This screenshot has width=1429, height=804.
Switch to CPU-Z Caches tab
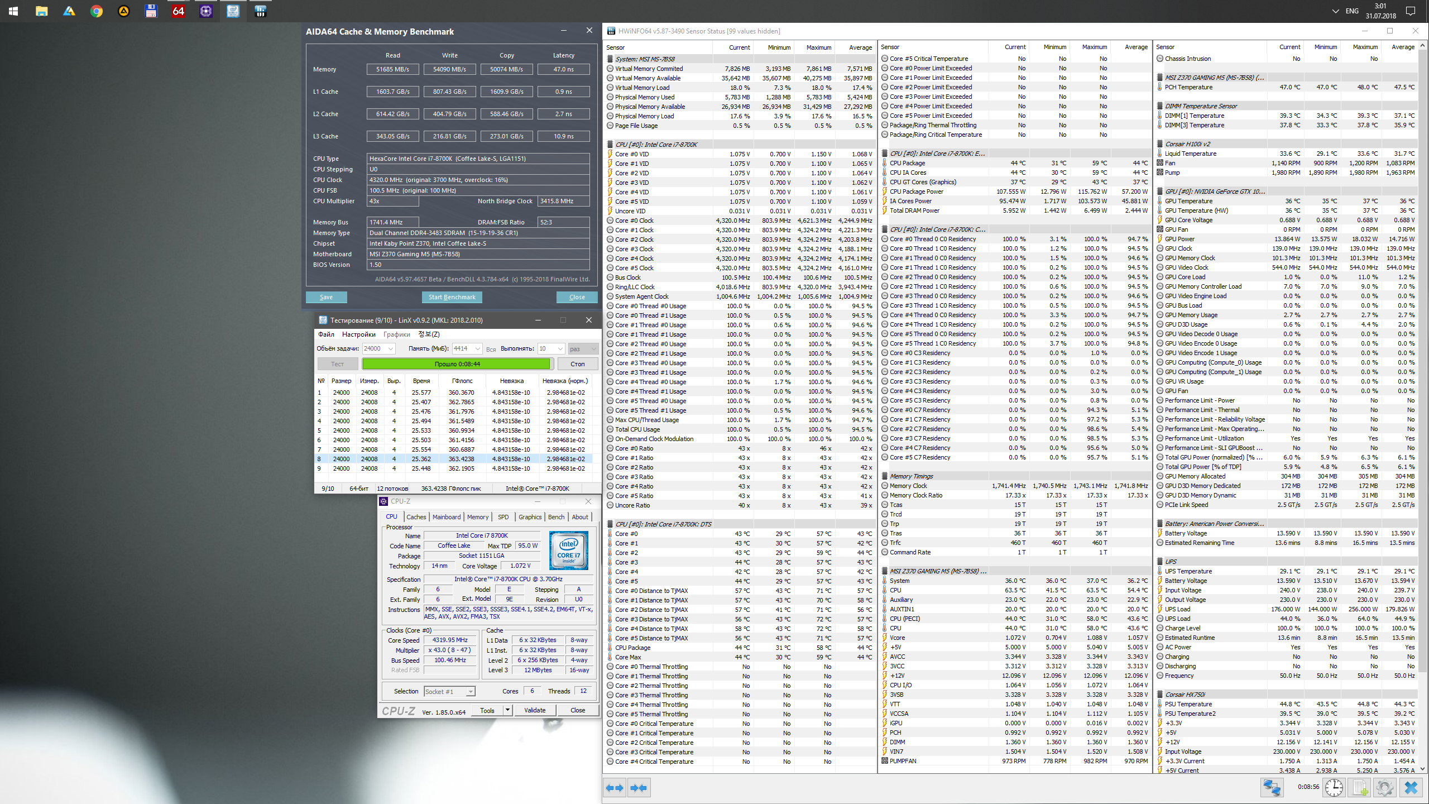(416, 517)
